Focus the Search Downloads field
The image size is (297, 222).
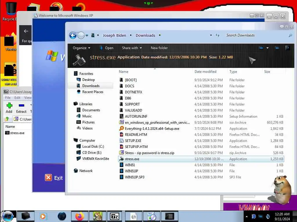click(x=256, y=35)
